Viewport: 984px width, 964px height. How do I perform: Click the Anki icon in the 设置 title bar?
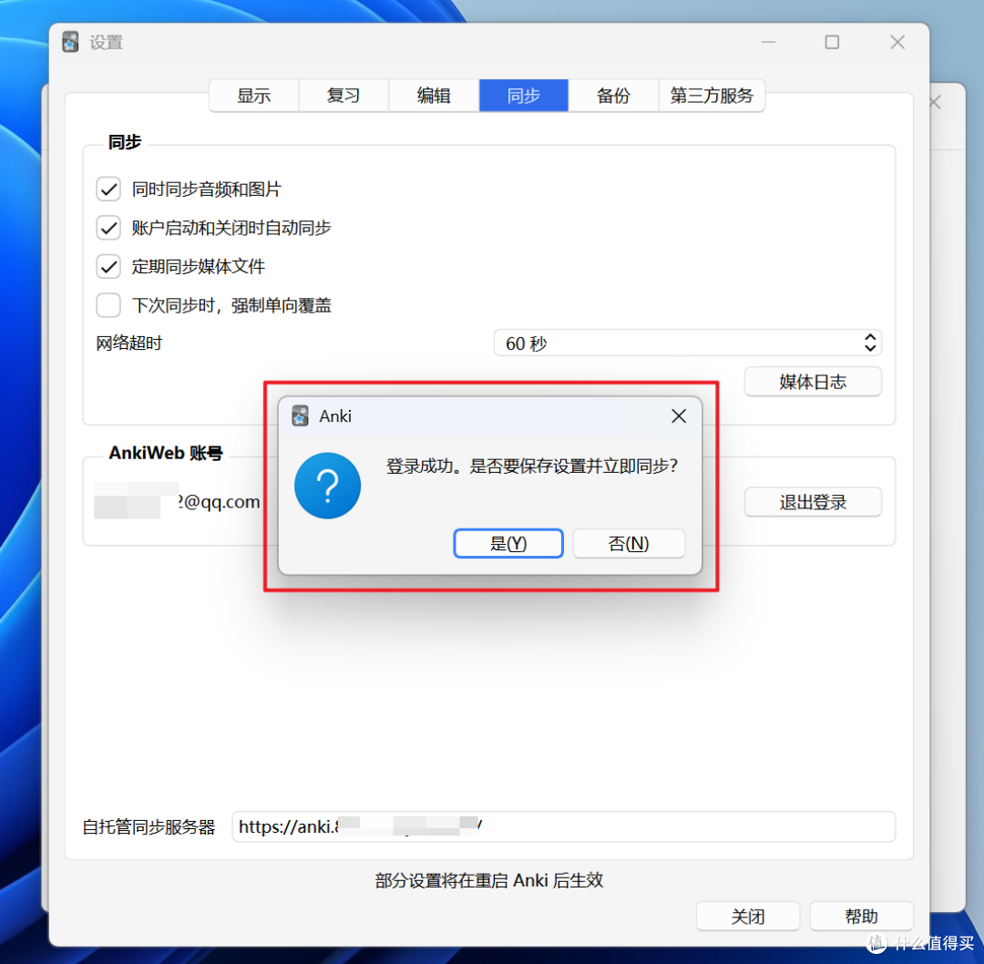pos(70,42)
